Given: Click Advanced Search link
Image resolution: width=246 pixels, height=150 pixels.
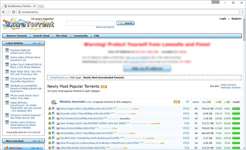Looking at the screenshot, I should [105, 27].
